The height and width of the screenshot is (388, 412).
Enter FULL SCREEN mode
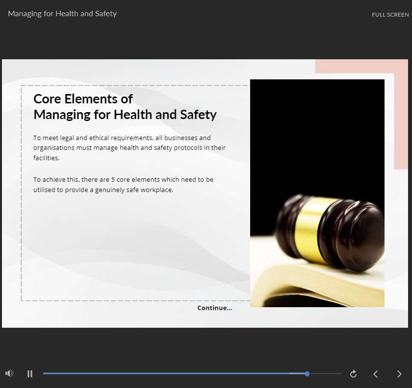coord(390,15)
